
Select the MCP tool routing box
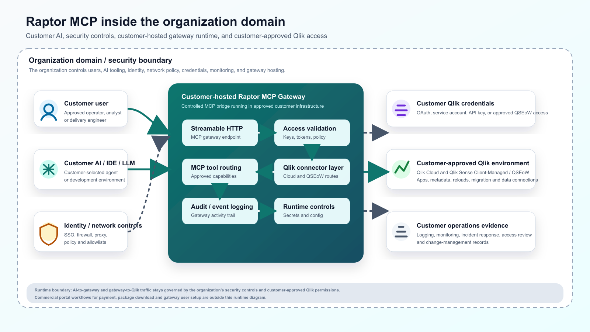coord(220,172)
